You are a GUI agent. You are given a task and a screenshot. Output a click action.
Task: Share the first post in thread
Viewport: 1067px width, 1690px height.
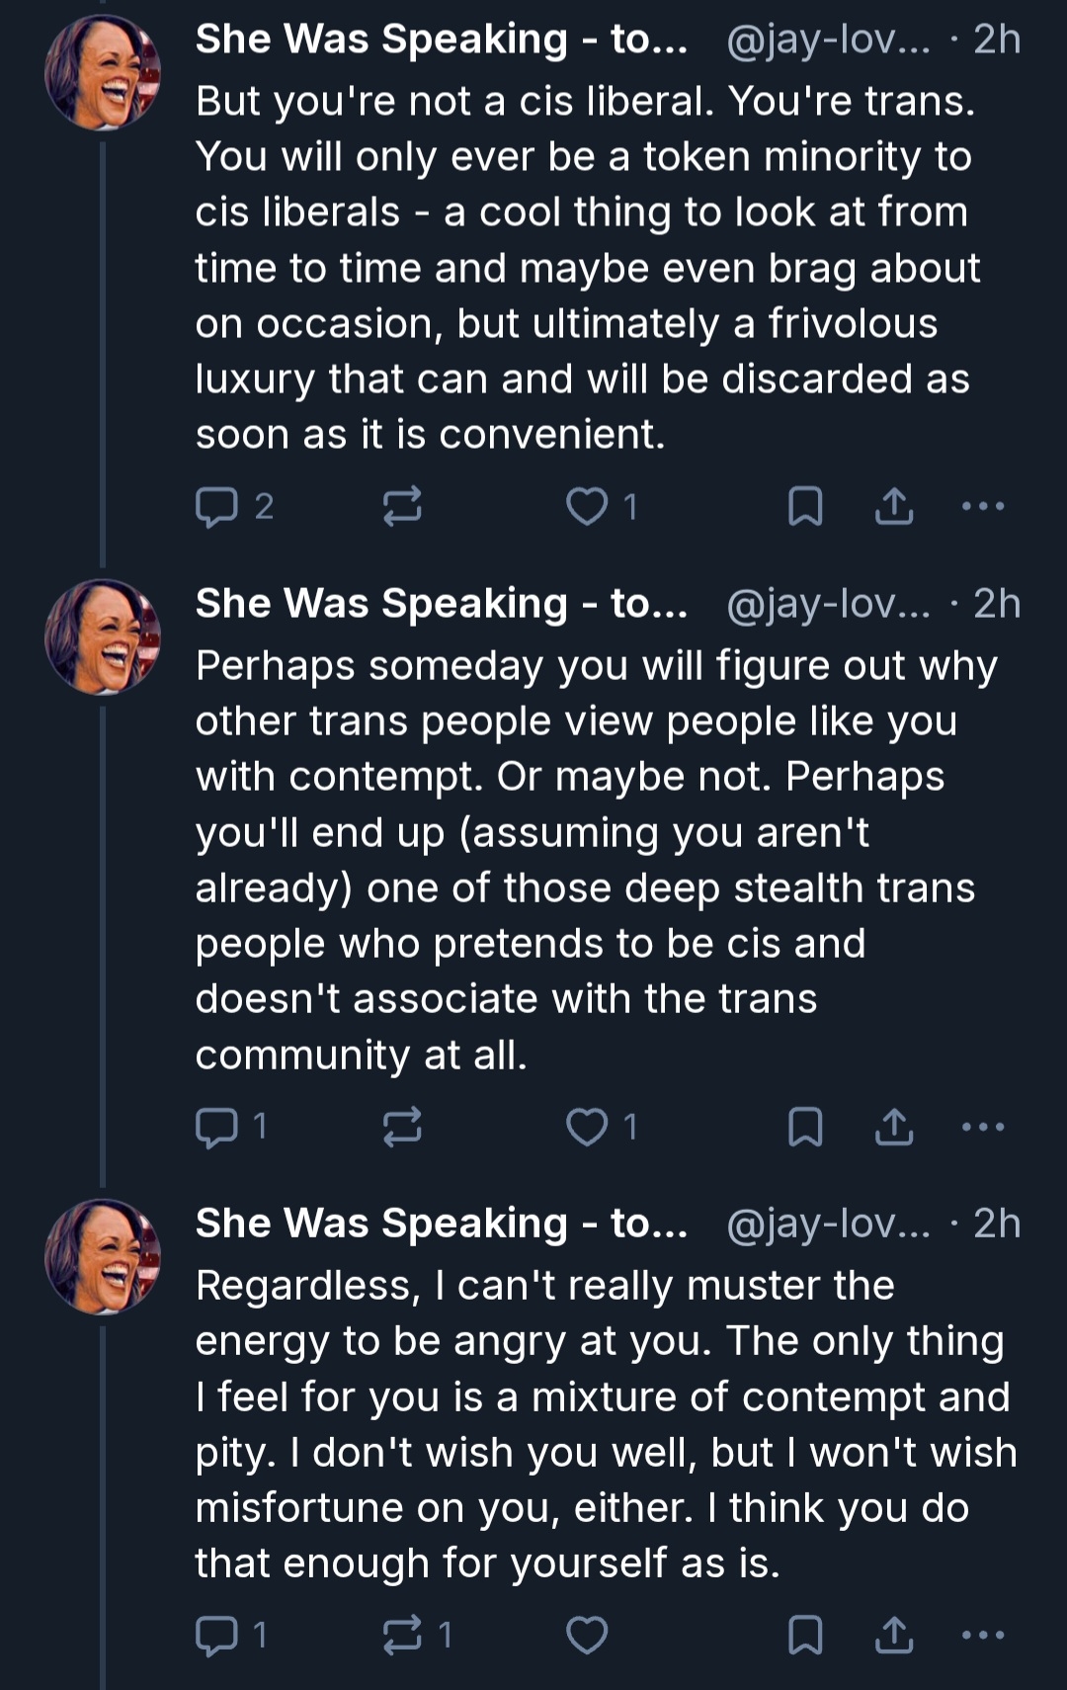click(x=894, y=506)
